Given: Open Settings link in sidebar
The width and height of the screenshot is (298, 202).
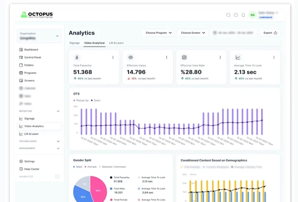Looking at the screenshot, I should tap(29, 162).
